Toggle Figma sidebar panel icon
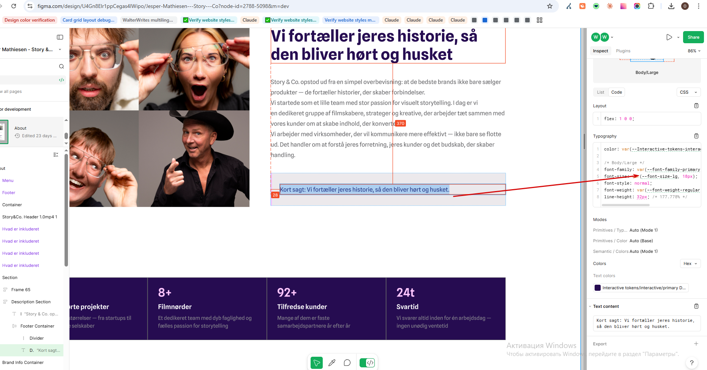This screenshot has width=707, height=370. tap(60, 37)
